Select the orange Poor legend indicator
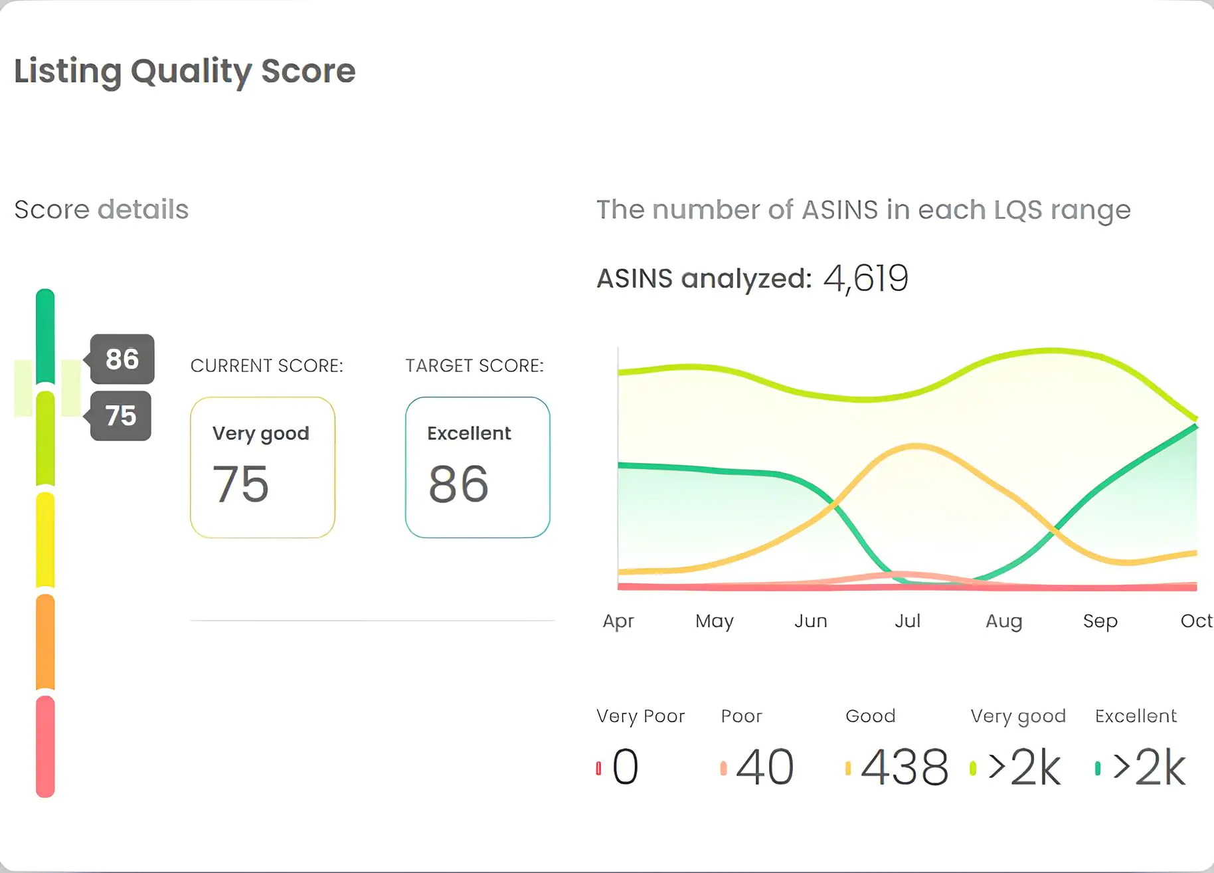 (723, 769)
